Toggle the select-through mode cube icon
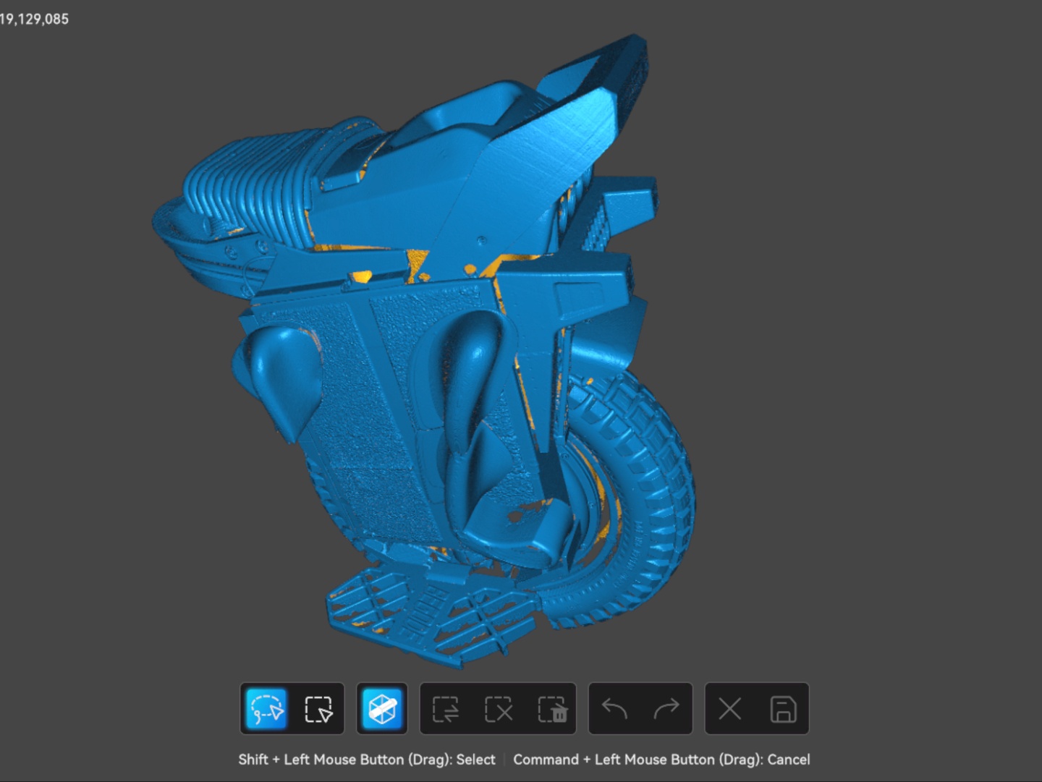The image size is (1042, 782). [382, 709]
